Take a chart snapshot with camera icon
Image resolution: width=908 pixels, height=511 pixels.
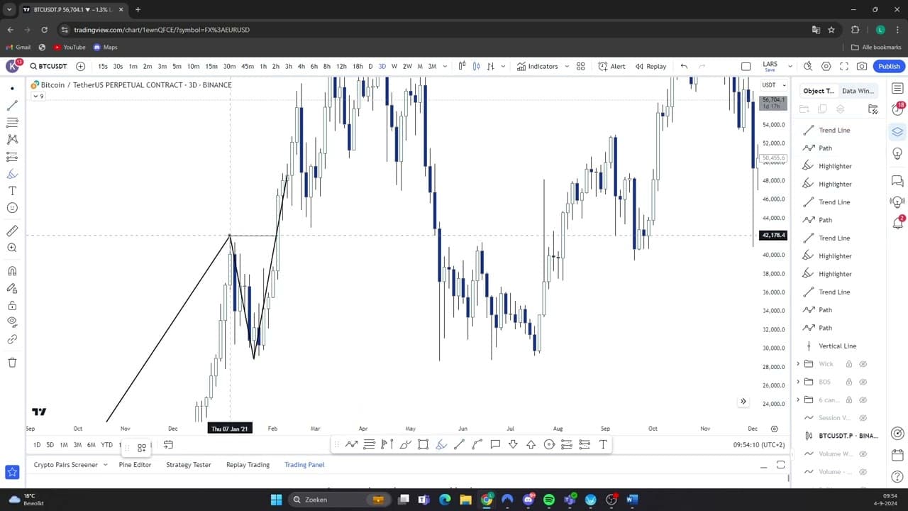(x=862, y=66)
